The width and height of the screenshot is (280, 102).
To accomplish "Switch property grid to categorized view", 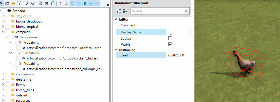I will [x=119, y=11].
